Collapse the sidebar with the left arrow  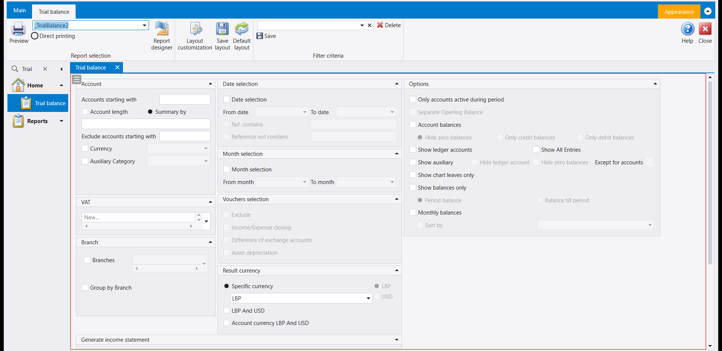(61, 69)
